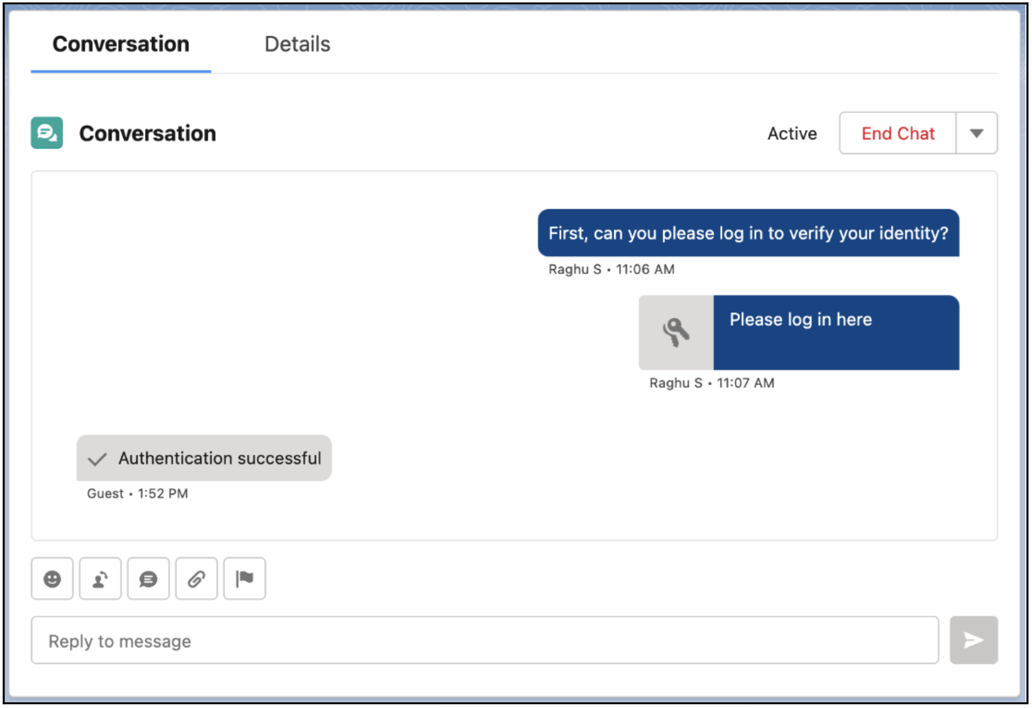
Task: Attach a file with the paperclip icon
Action: 196,579
